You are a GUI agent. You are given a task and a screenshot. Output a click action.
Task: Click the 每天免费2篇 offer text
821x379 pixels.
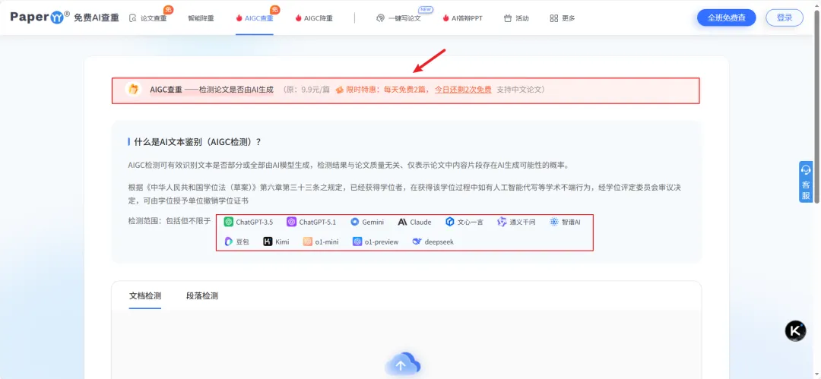(406, 90)
